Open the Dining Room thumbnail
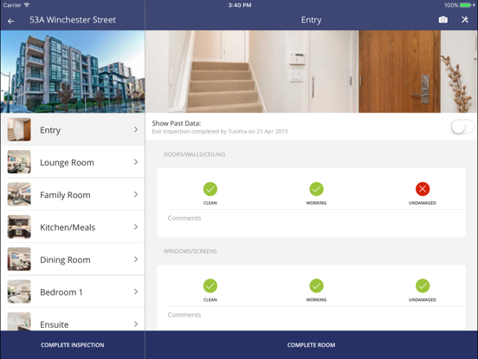This screenshot has width=478, height=359. pos(19,259)
